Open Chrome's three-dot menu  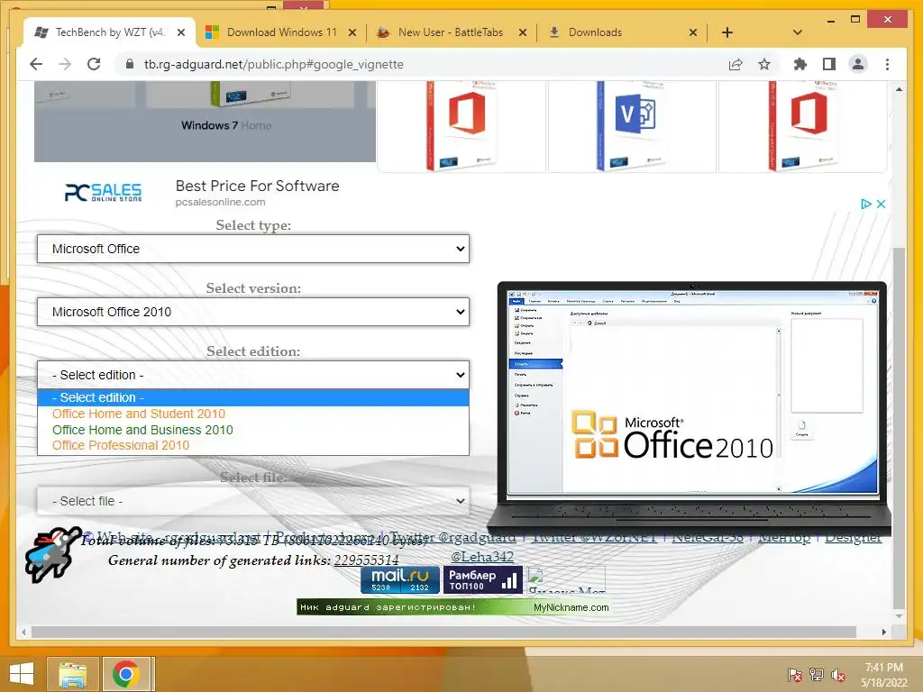pyautogui.click(x=887, y=64)
